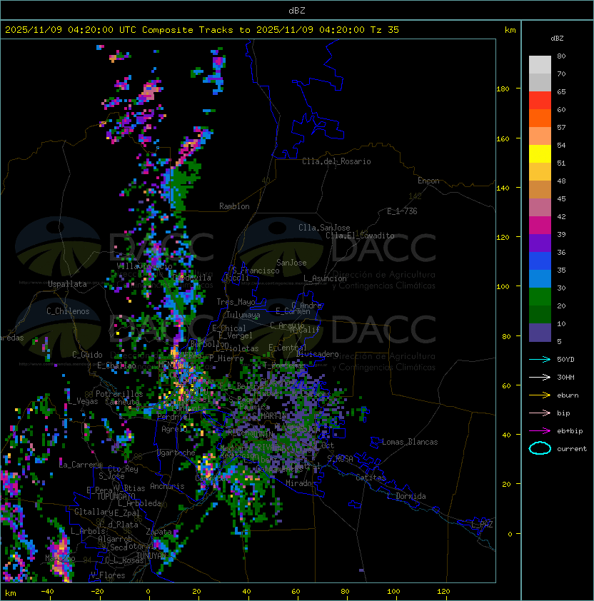594x601 pixels.
Task: Click the 'Villavicencio' map label
Action: point(144,266)
